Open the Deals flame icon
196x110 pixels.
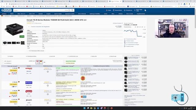point(107,10)
